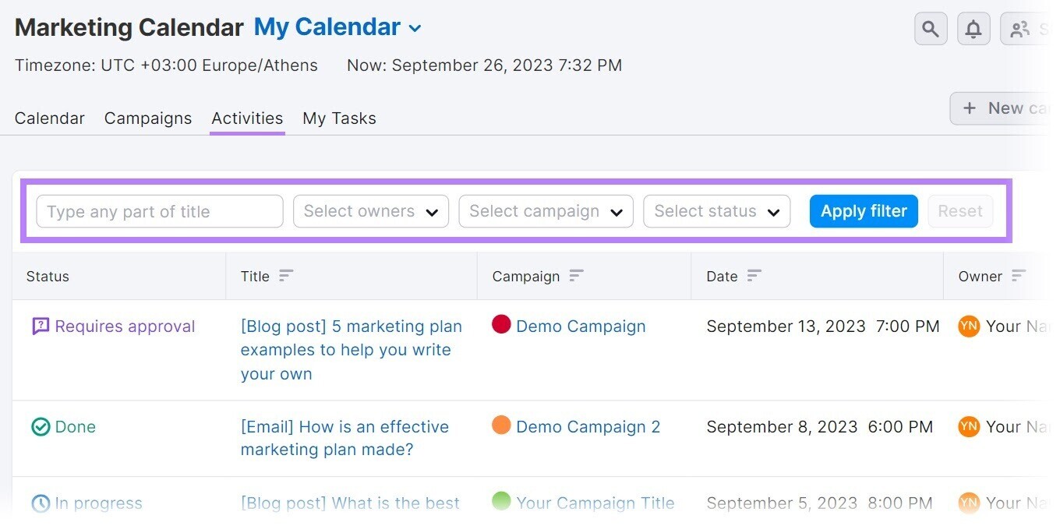Switch to the Campaigns tab
Viewport: 1060px width, 526px height.
pyautogui.click(x=148, y=118)
